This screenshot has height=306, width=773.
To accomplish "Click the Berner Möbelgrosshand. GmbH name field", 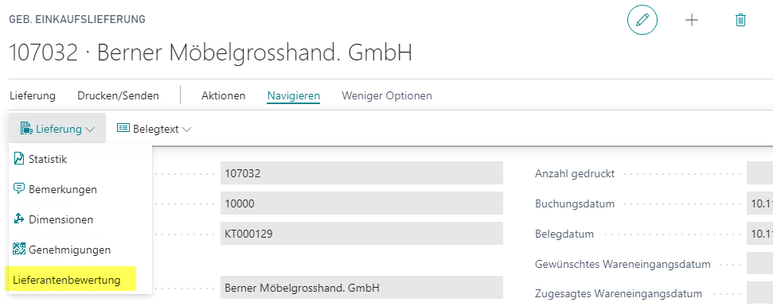I will pos(361,288).
